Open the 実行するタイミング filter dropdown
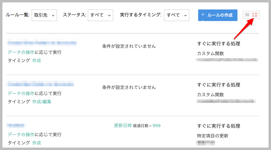The width and height of the screenshot is (271, 150). tap(177, 15)
